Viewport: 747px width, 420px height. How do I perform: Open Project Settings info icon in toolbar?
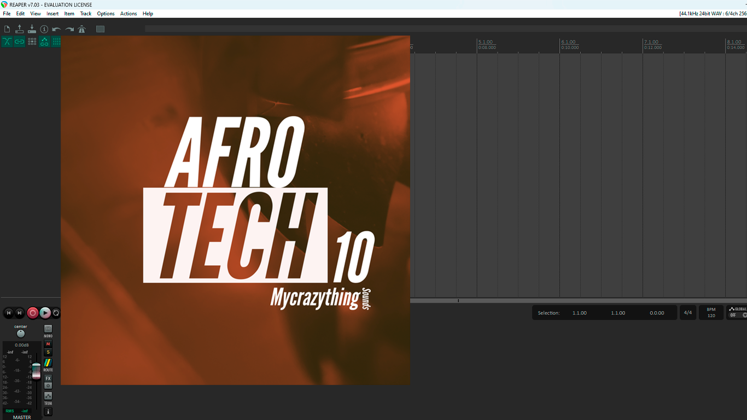coord(44,29)
